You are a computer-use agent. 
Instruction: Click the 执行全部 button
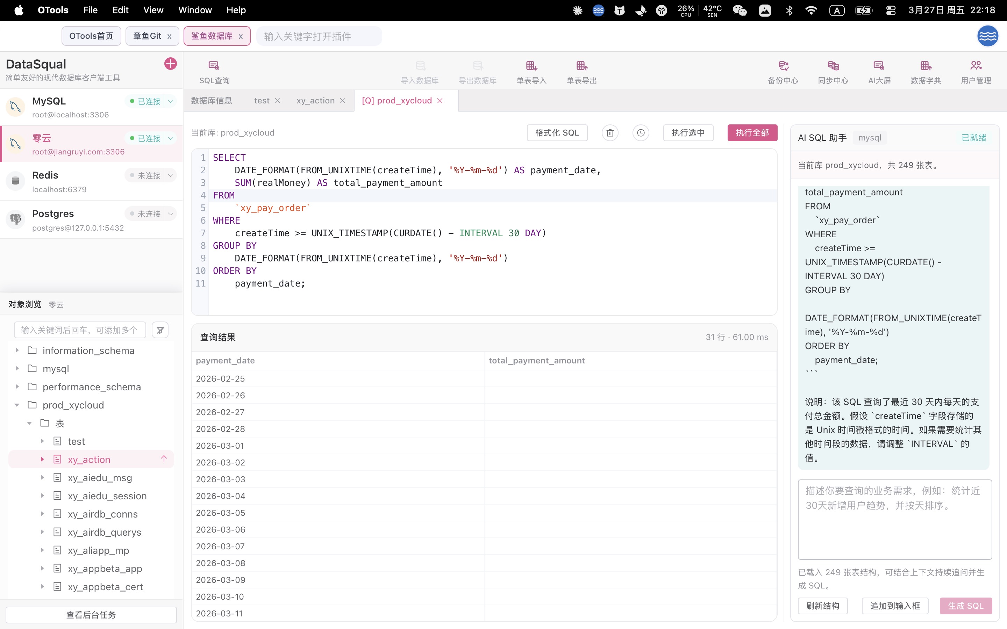click(752, 133)
